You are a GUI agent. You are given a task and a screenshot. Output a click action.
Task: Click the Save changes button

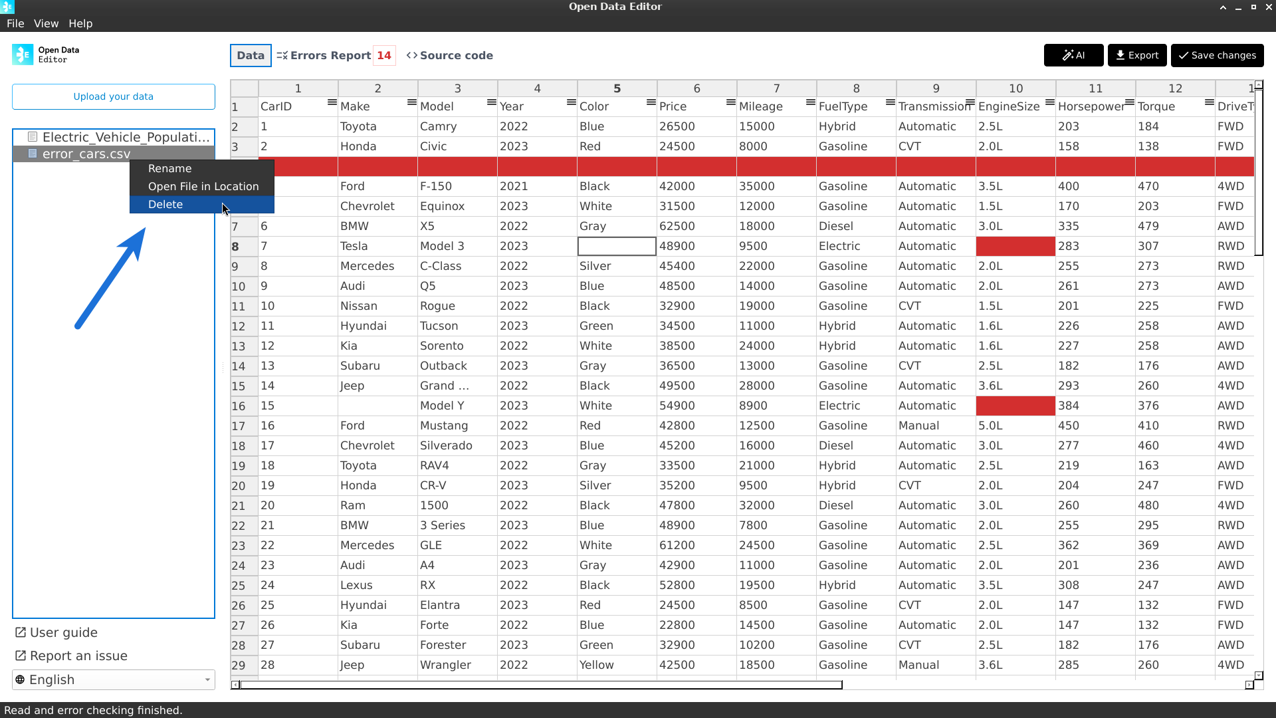1217,55
